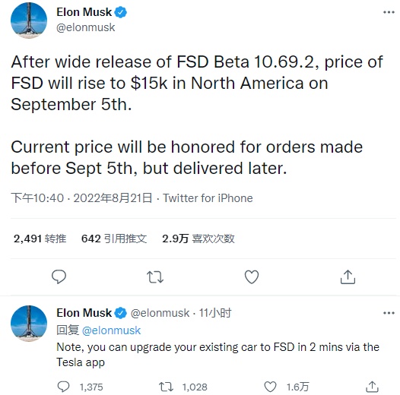This screenshot has width=400, height=395.
Task: Open Elon Musk display name in main tweet
Action: [x=84, y=12]
